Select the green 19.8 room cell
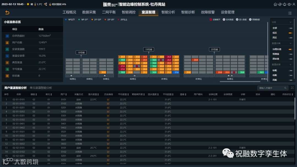This screenshot has width=297, height=167. [x=241, y=72]
